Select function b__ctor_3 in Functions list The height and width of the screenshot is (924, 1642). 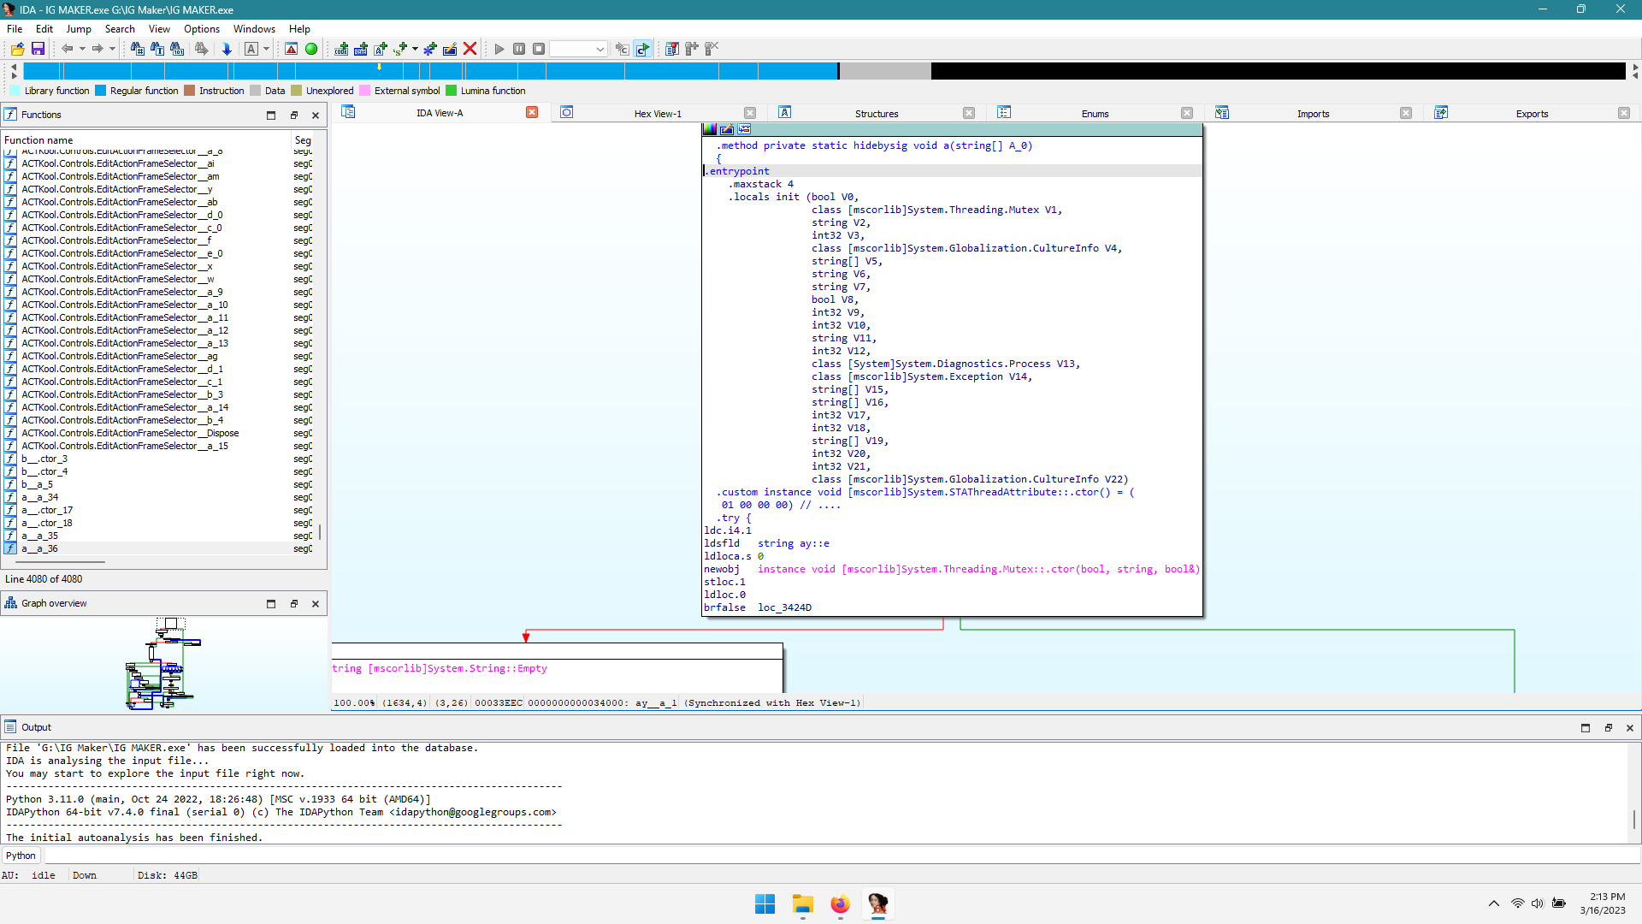tap(158, 459)
